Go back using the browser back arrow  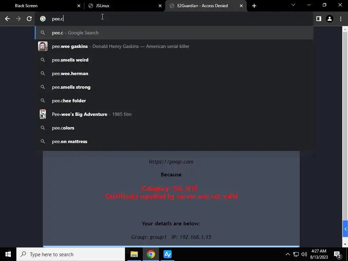pos(7,19)
